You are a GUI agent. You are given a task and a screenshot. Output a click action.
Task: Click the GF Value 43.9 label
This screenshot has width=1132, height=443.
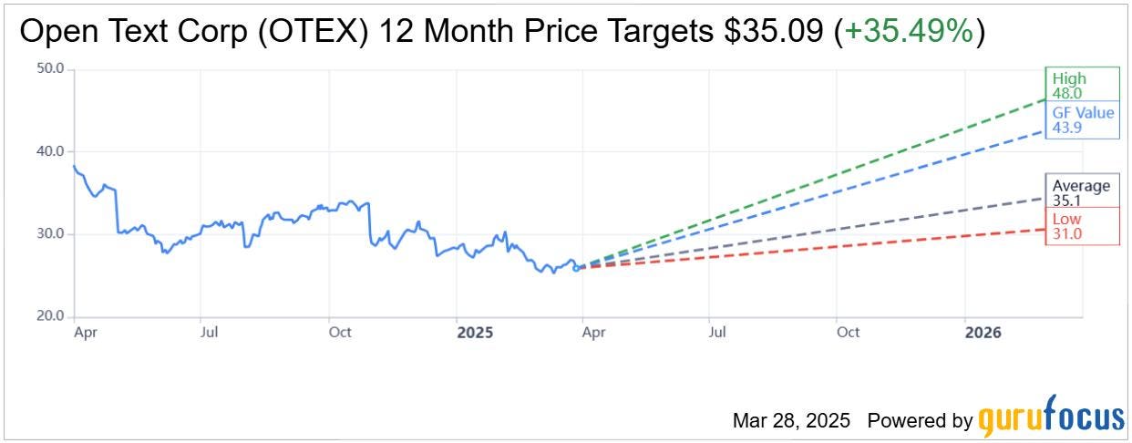[x=1082, y=119]
